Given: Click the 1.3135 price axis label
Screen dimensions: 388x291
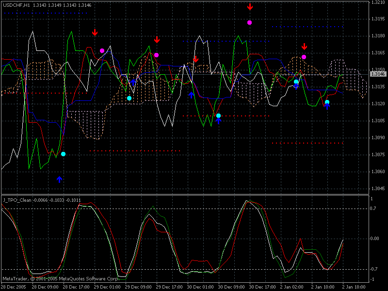Looking at the screenshot, I should [x=378, y=87].
